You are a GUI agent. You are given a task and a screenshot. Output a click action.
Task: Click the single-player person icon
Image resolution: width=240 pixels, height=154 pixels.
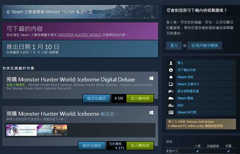(x=171, y=63)
